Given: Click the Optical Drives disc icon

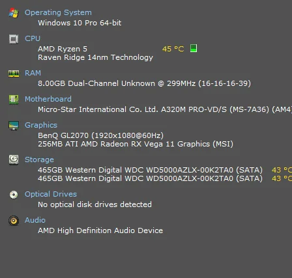Looking at the screenshot, I should 14,195.
